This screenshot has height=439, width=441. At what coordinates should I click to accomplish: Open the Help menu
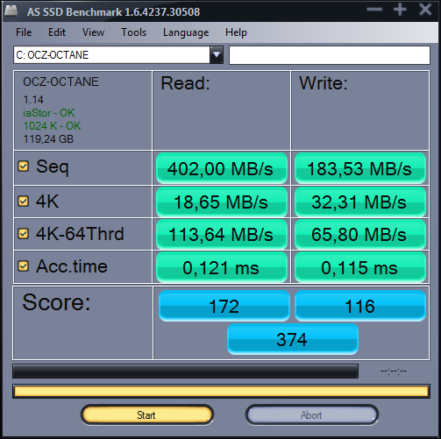pos(236,32)
